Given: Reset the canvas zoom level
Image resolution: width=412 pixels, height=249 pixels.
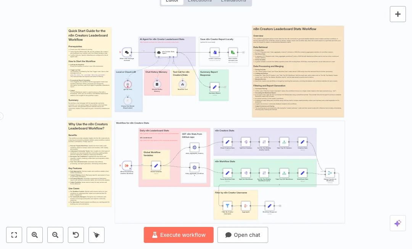Looking at the screenshot, I should 76,235.
